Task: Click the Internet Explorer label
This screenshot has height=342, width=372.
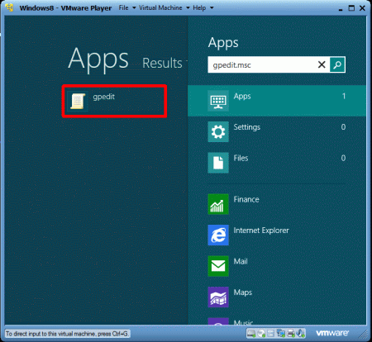Action: (x=261, y=230)
